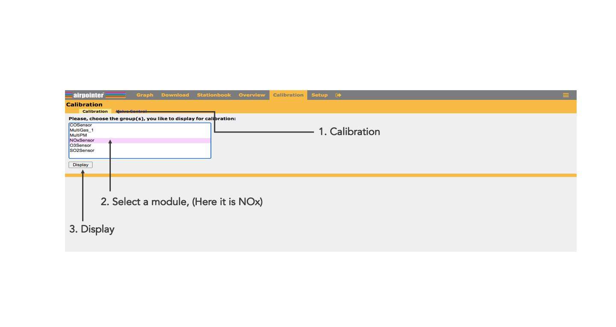
Task: Switch to the Overview page
Action: [252, 95]
